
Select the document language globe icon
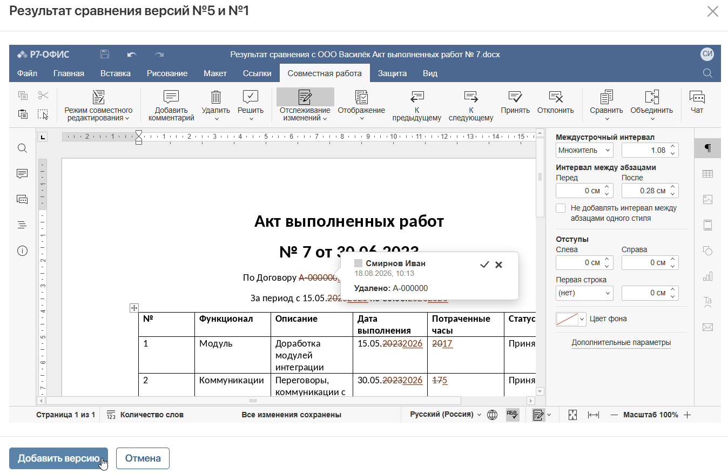[x=492, y=415]
